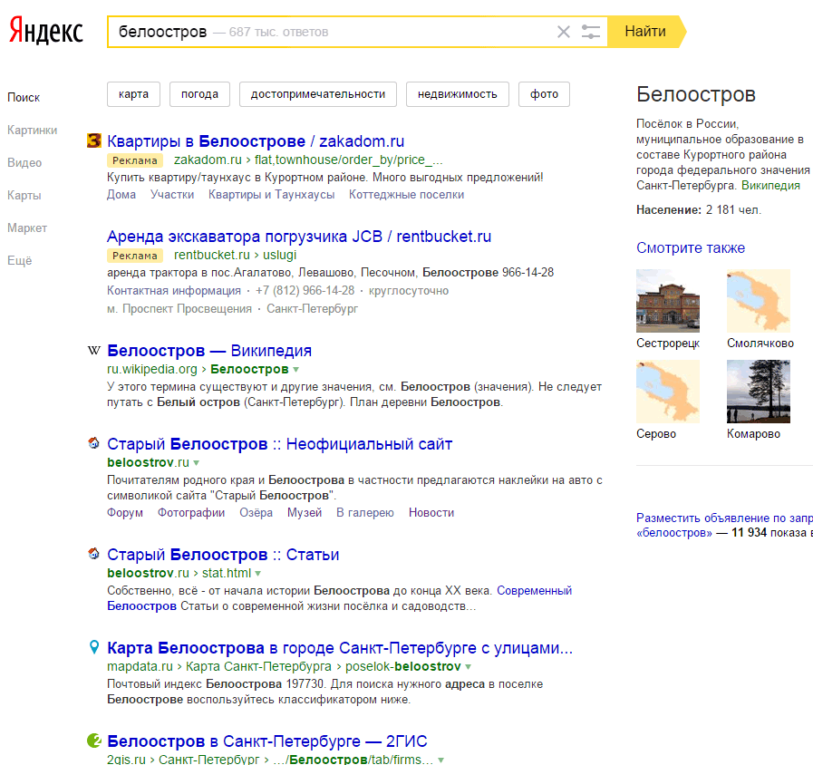Select the достопримечательности suggestion chip
813x765 pixels.
pyautogui.click(x=317, y=94)
